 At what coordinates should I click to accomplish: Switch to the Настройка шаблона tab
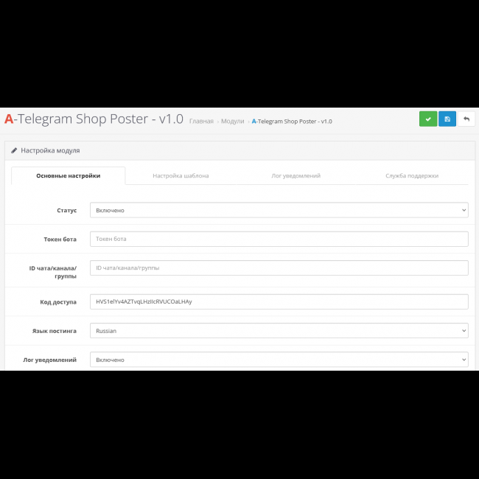[x=181, y=176]
